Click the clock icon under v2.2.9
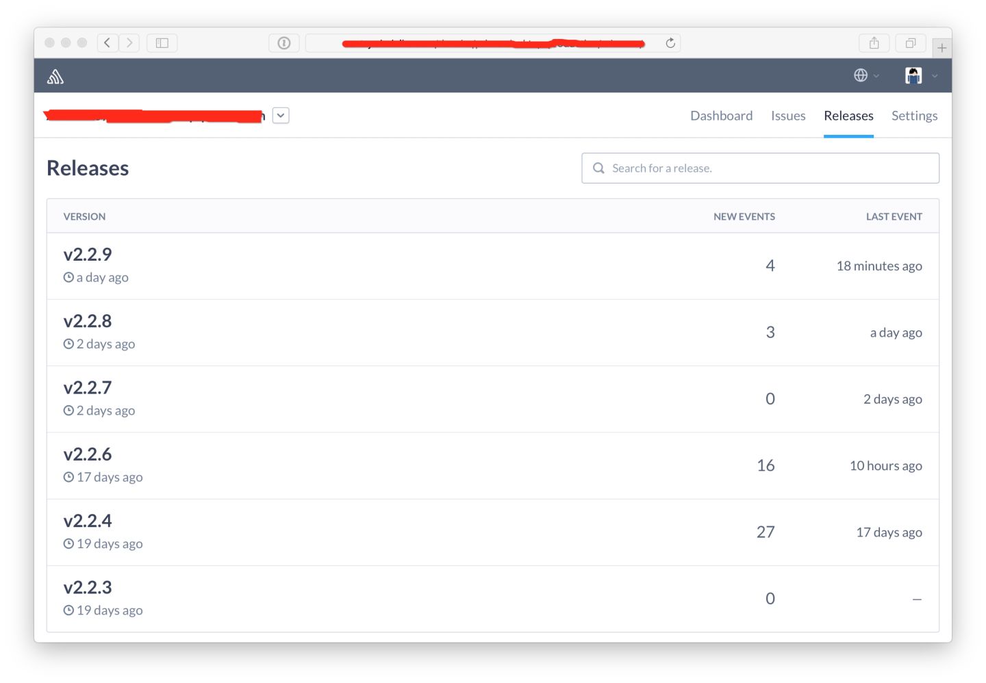The height and width of the screenshot is (683, 986). (x=68, y=277)
